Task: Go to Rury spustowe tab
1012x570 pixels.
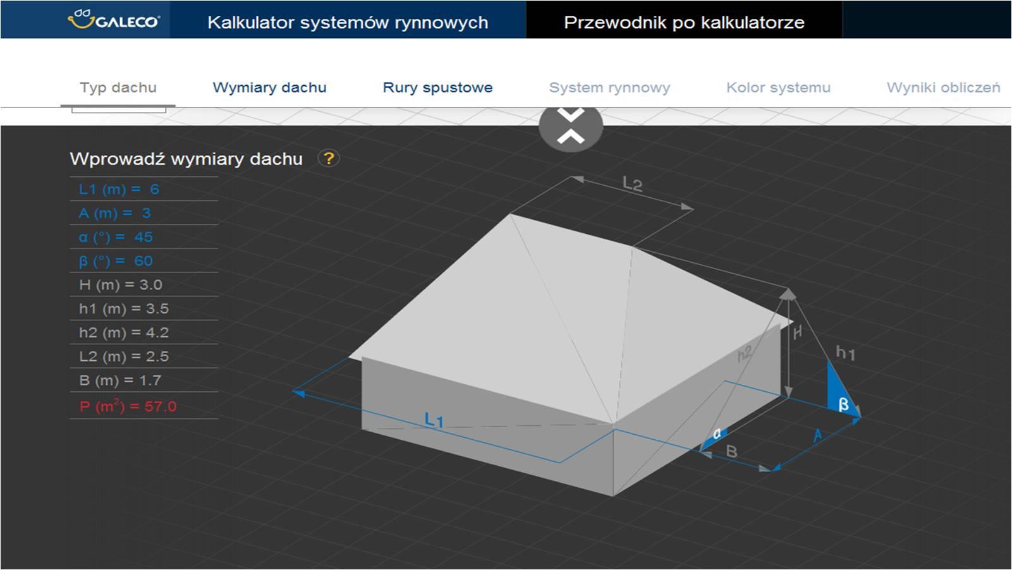Action: click(437, 88)
